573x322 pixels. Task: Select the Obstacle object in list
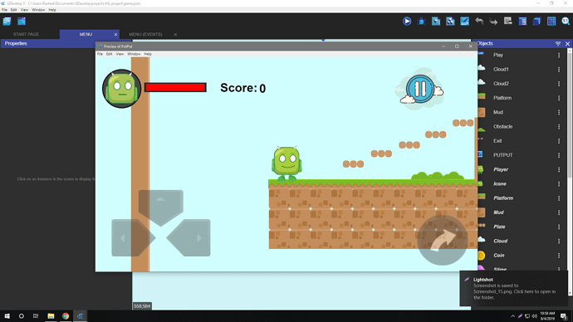tap(502, 126)
